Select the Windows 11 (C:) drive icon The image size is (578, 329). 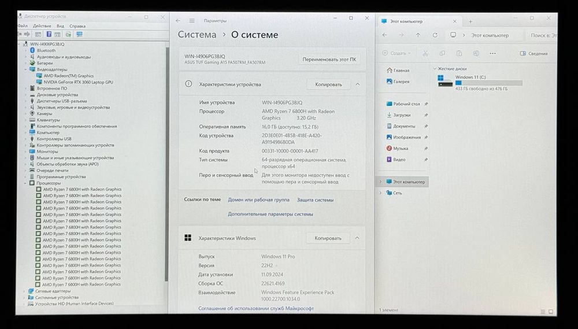445,81
